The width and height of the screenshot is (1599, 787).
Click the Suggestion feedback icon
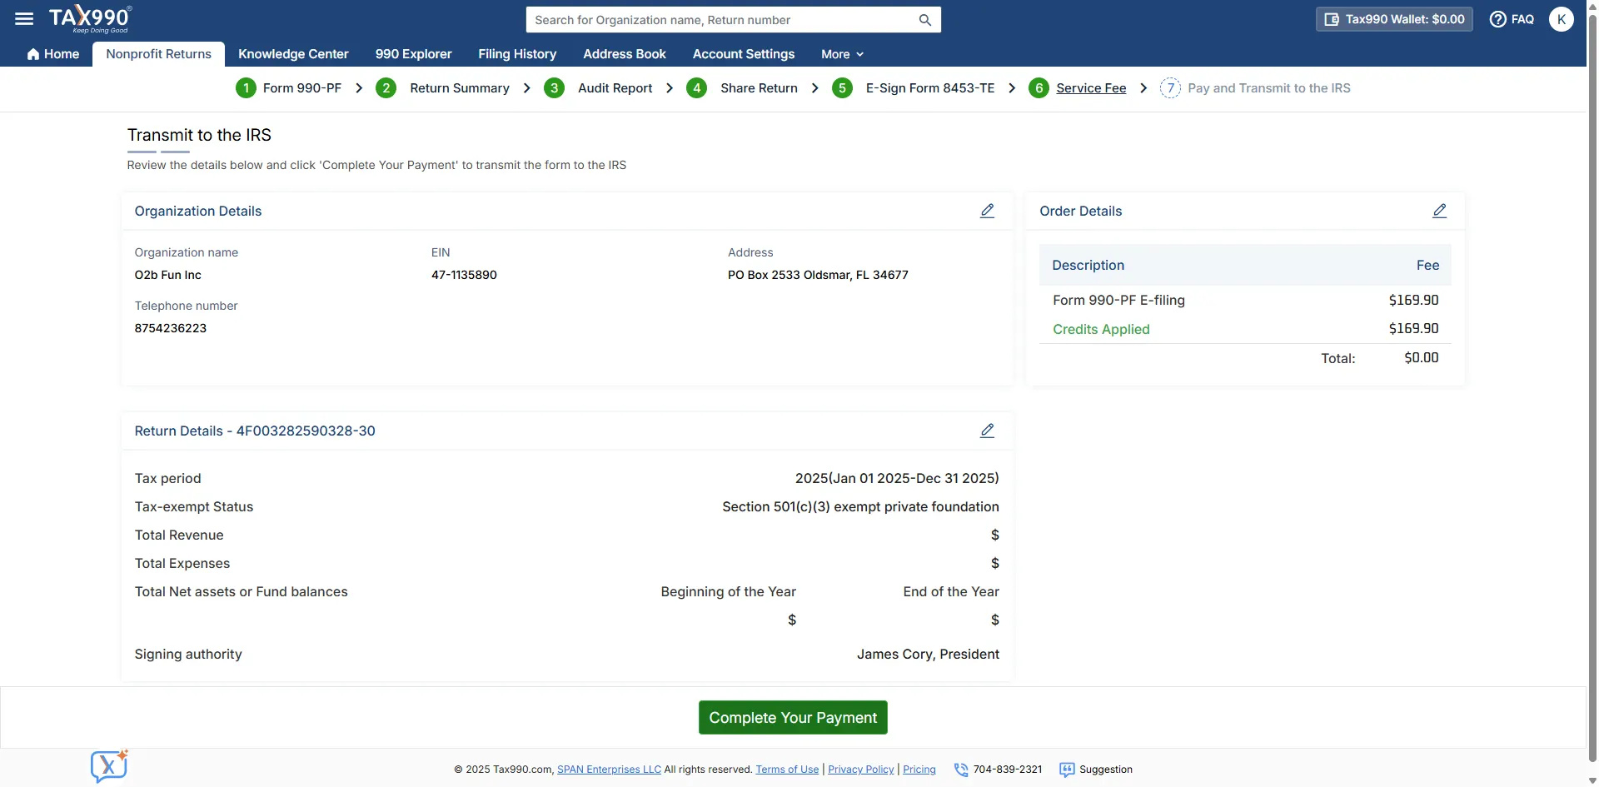1067,770
